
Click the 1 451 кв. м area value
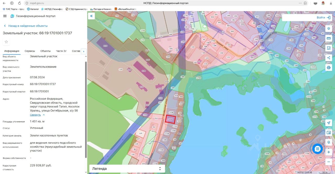point(37,121)
